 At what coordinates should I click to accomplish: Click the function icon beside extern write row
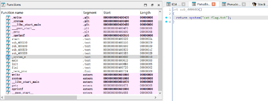[8, 75]
